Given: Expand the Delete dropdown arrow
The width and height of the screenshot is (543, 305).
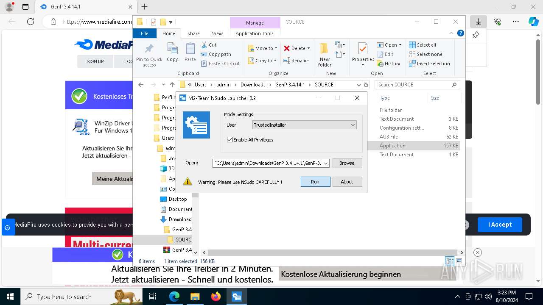Looking at the screenshot, I should click(x=308, y=48).
